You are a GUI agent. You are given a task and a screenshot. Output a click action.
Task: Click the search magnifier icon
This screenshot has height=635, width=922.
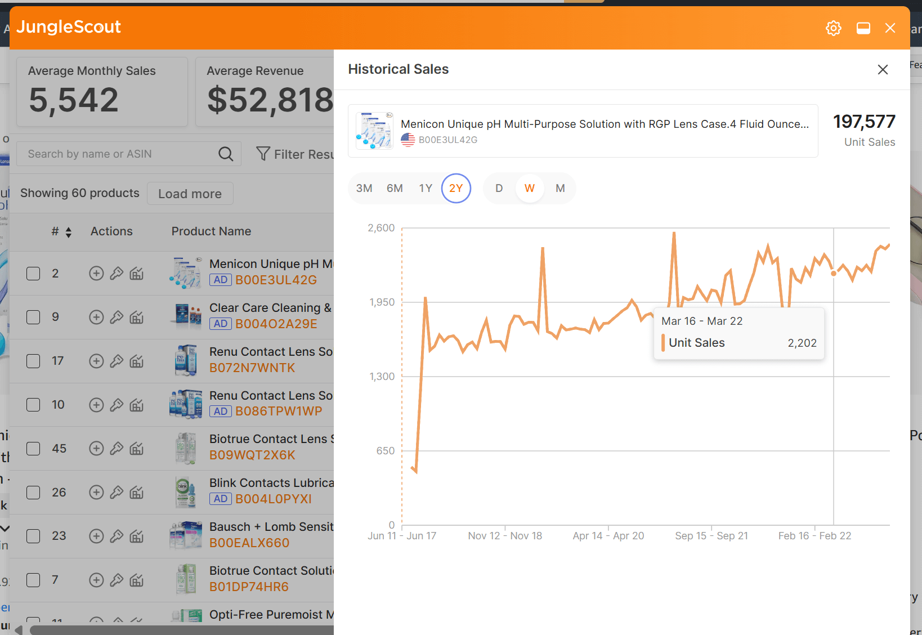coord(226,154)
